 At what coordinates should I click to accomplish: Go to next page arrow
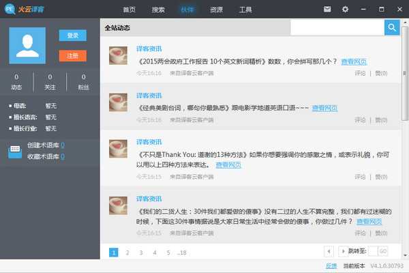coord(344,251)
